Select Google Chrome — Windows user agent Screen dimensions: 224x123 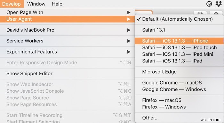(x=179, y=89)
